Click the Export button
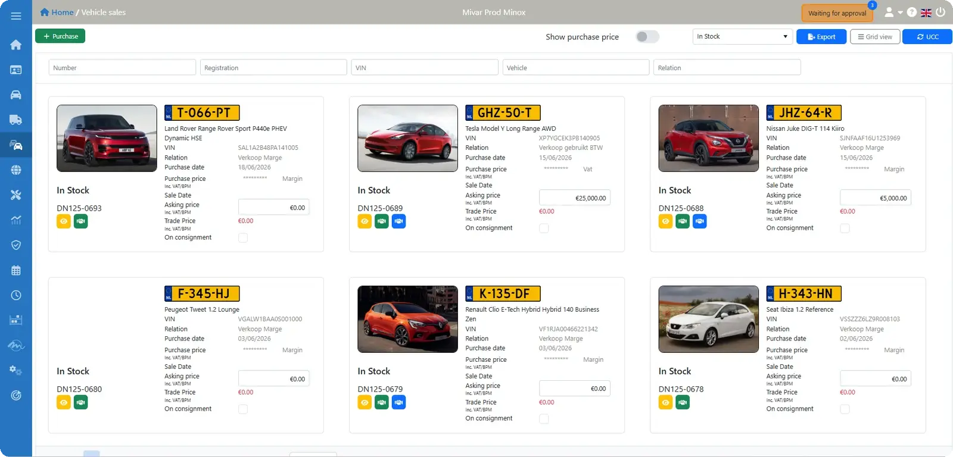 (821, 36)
